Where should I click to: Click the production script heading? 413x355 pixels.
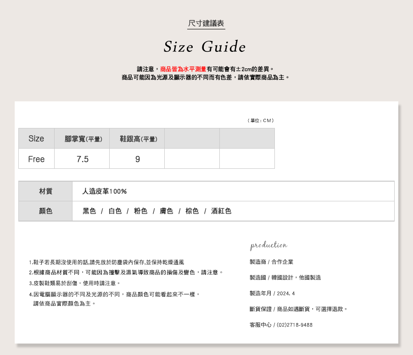pyautogui.click(x=268, y=245)
